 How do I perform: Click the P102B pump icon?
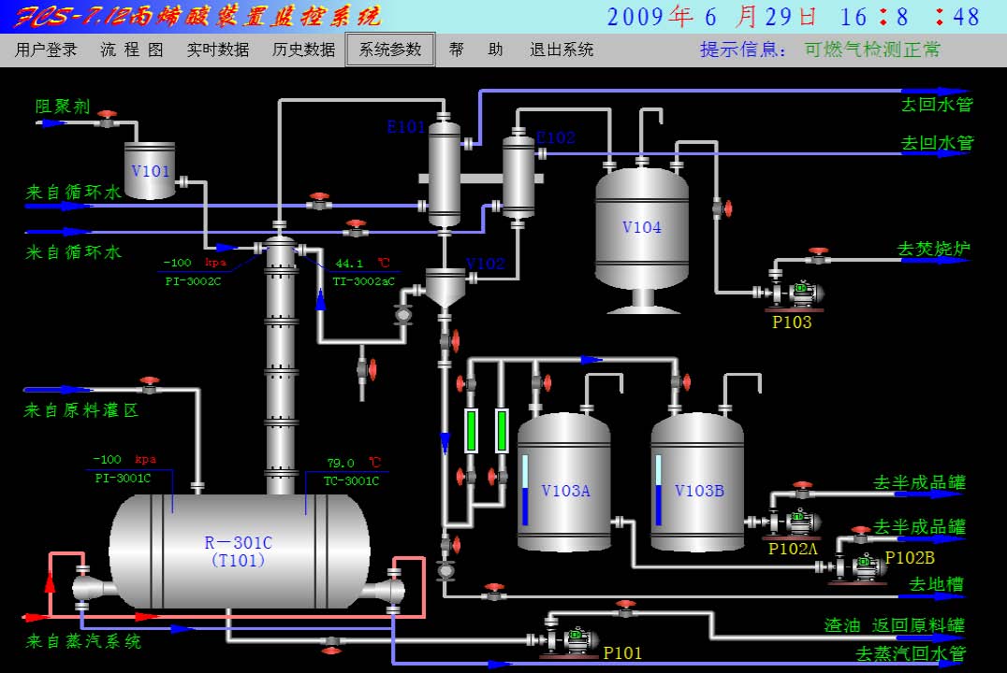[x=859, y=566]
